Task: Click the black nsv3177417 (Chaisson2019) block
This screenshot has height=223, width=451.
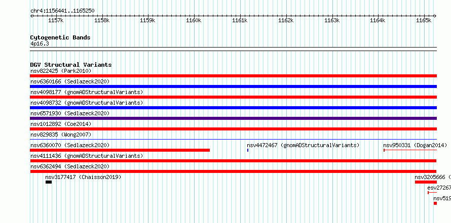Action: tap(49, 182)
